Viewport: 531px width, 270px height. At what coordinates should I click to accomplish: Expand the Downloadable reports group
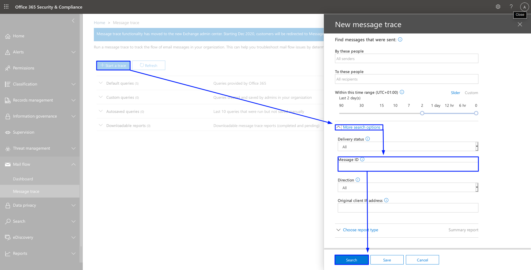100,125
